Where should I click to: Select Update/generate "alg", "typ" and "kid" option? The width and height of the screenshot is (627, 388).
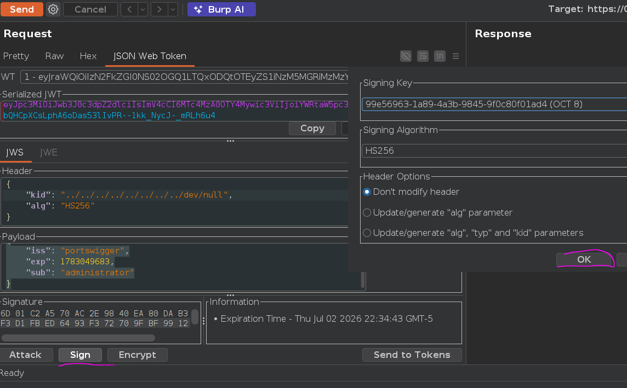(x=473, y=233)
